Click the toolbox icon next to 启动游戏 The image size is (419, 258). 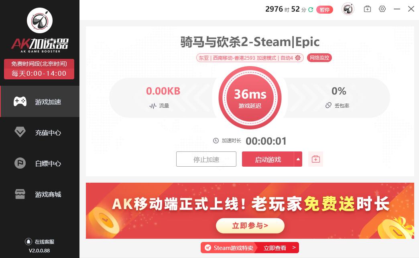tap(315, 159)
